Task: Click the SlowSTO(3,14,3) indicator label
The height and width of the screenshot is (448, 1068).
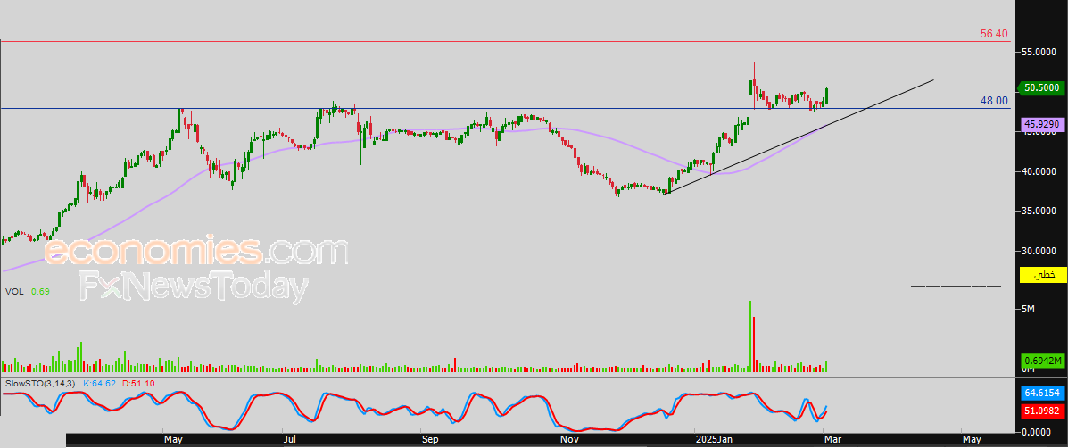Action: [x=42, y=384]
